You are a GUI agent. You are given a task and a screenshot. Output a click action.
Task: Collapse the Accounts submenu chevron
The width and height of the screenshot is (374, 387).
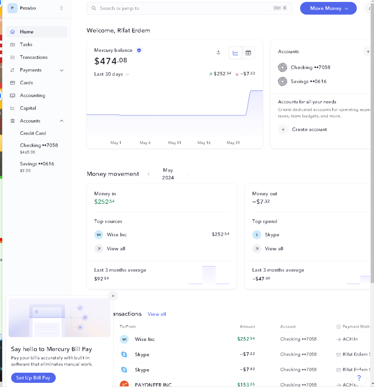(x=62, y=121)
